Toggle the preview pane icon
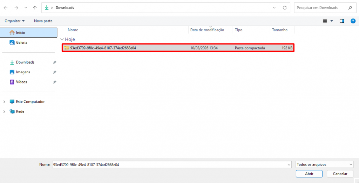The image size is (359, 183). click(342, 21)
